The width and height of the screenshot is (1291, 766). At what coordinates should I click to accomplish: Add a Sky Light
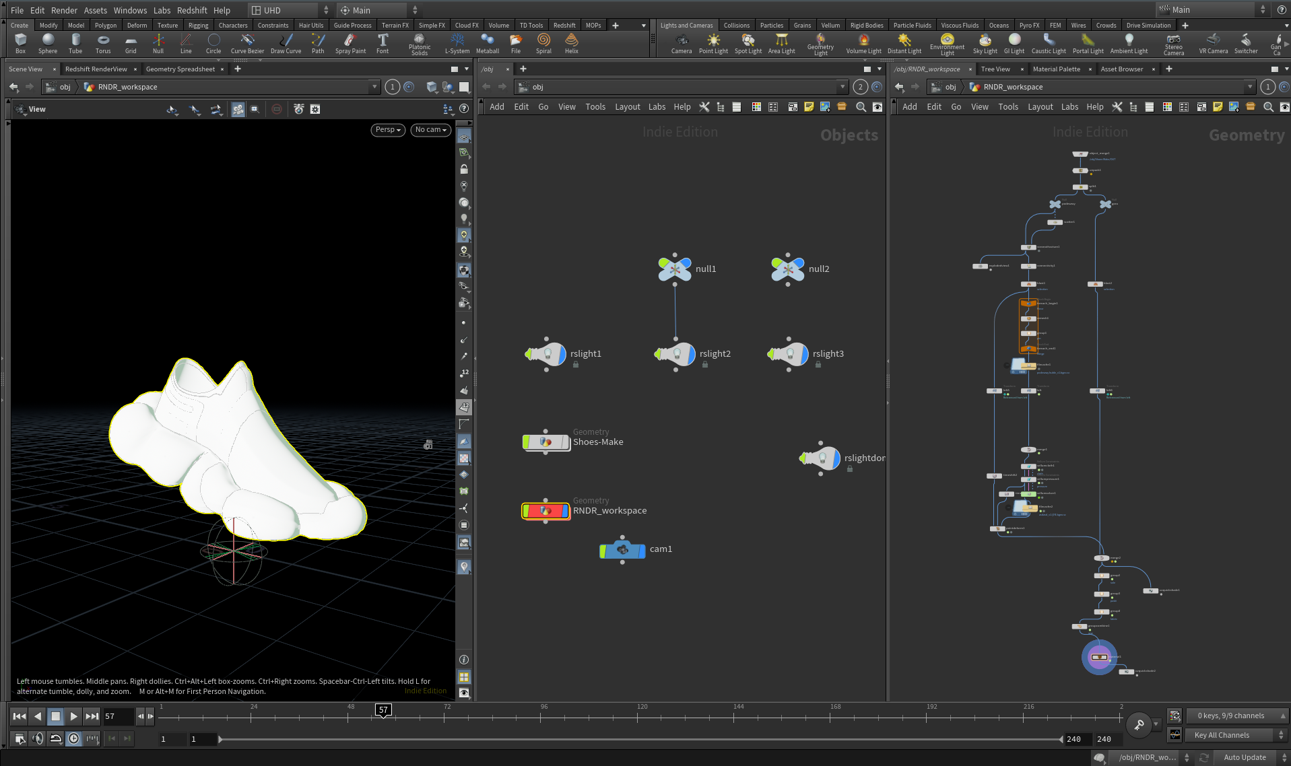985,44
